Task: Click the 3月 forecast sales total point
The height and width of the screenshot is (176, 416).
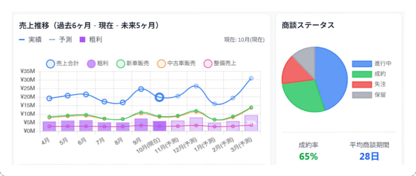Action: click(251, 78)
